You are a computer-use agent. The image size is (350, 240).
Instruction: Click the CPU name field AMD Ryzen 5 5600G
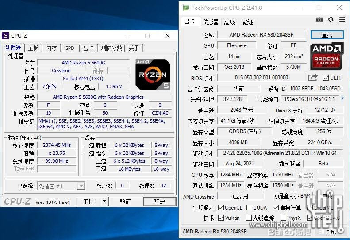click(x=84, y=63)
